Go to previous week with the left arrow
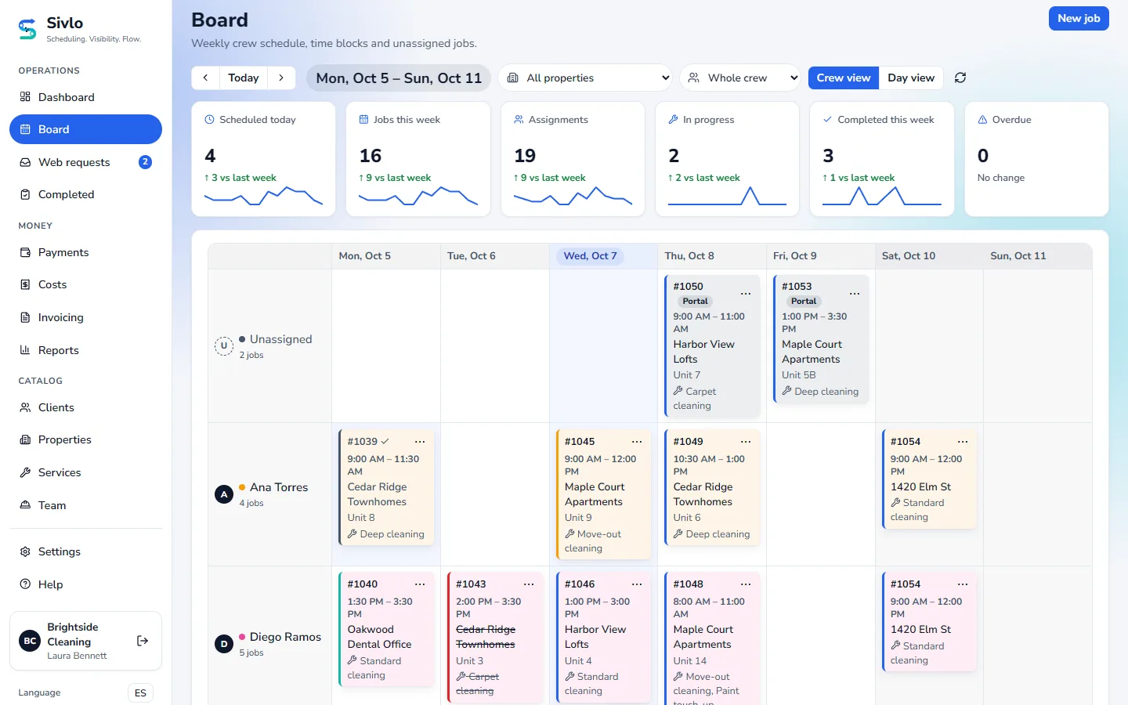This screenshot has width=1128, height=705. (x=205, y=78)
